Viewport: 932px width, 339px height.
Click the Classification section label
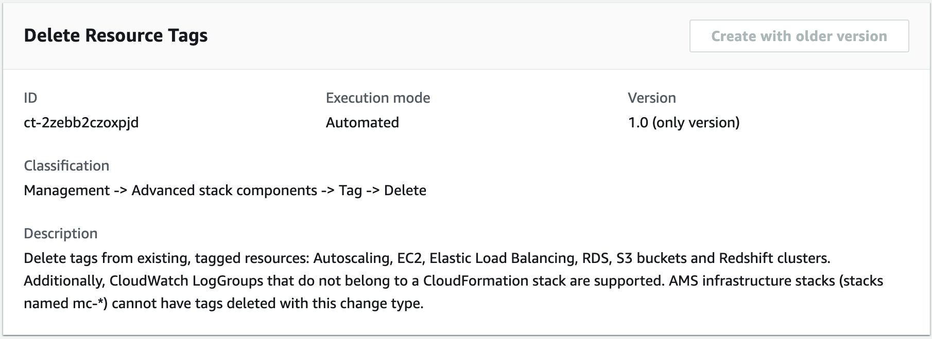66,165
